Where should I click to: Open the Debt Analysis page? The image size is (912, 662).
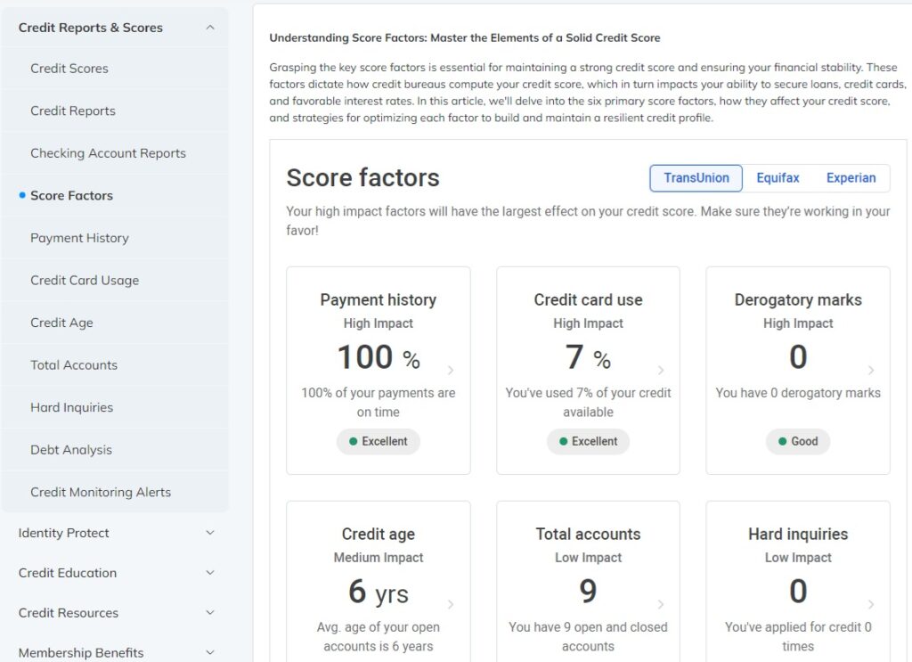(x=71, y=450)
